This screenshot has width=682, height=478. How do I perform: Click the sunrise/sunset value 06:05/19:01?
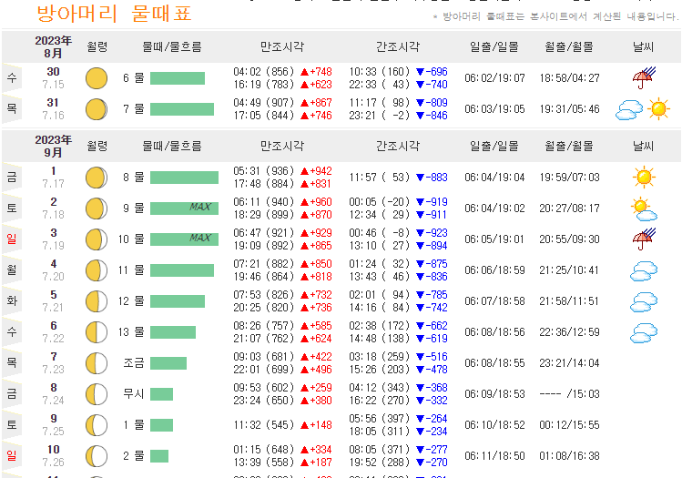tap(494, 239)
